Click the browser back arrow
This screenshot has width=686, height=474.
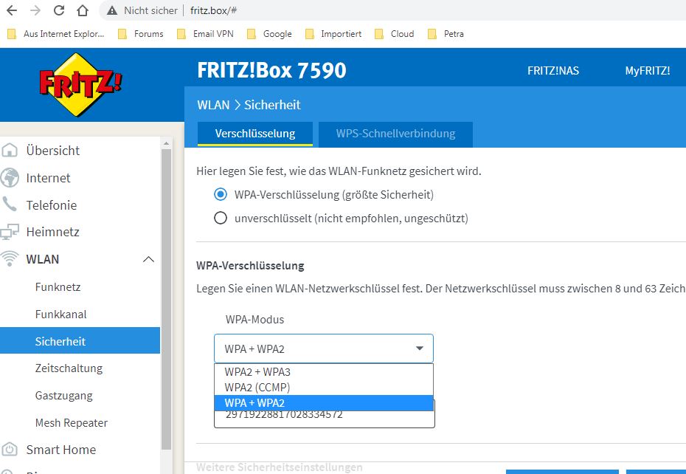[12, 10]
